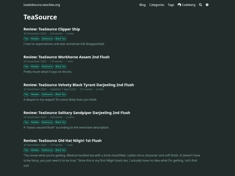This screenshot has width=235, height=176.
Task: Click the luxetobscura.neocities.org site title
Action: pos(42,5)
